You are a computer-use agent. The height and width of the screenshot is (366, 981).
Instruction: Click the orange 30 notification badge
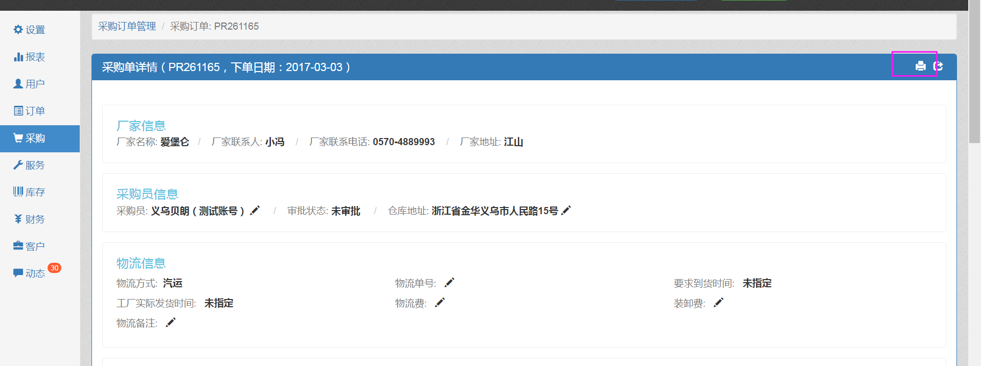[54, 268]
